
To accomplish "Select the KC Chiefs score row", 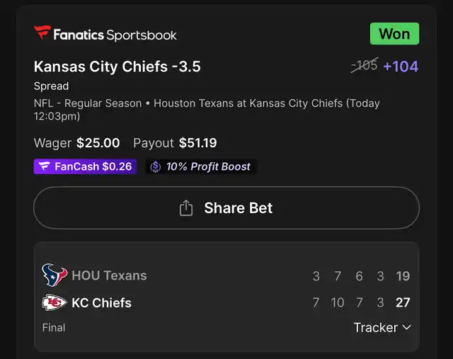I will tap(226, 302).
